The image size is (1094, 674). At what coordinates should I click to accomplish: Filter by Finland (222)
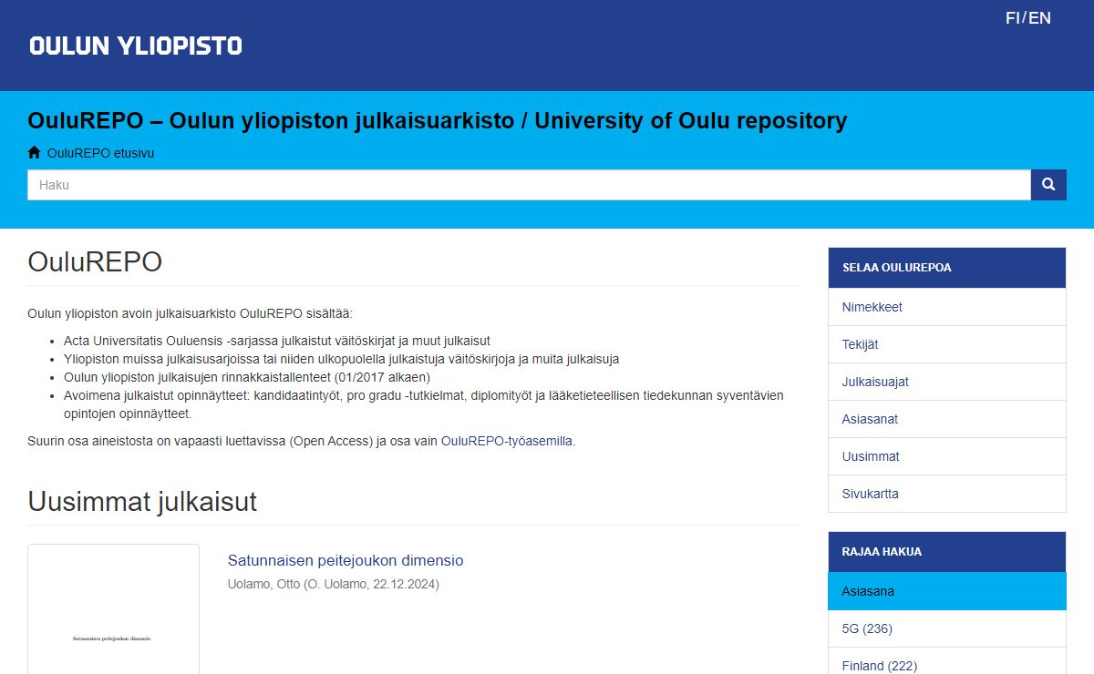tap(947, 663)
